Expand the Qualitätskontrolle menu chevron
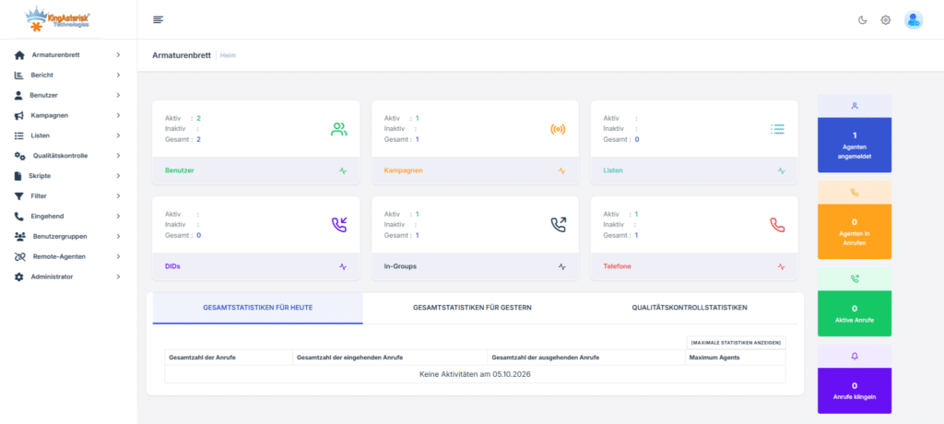The image size is (944, 424). click(118, 156)
